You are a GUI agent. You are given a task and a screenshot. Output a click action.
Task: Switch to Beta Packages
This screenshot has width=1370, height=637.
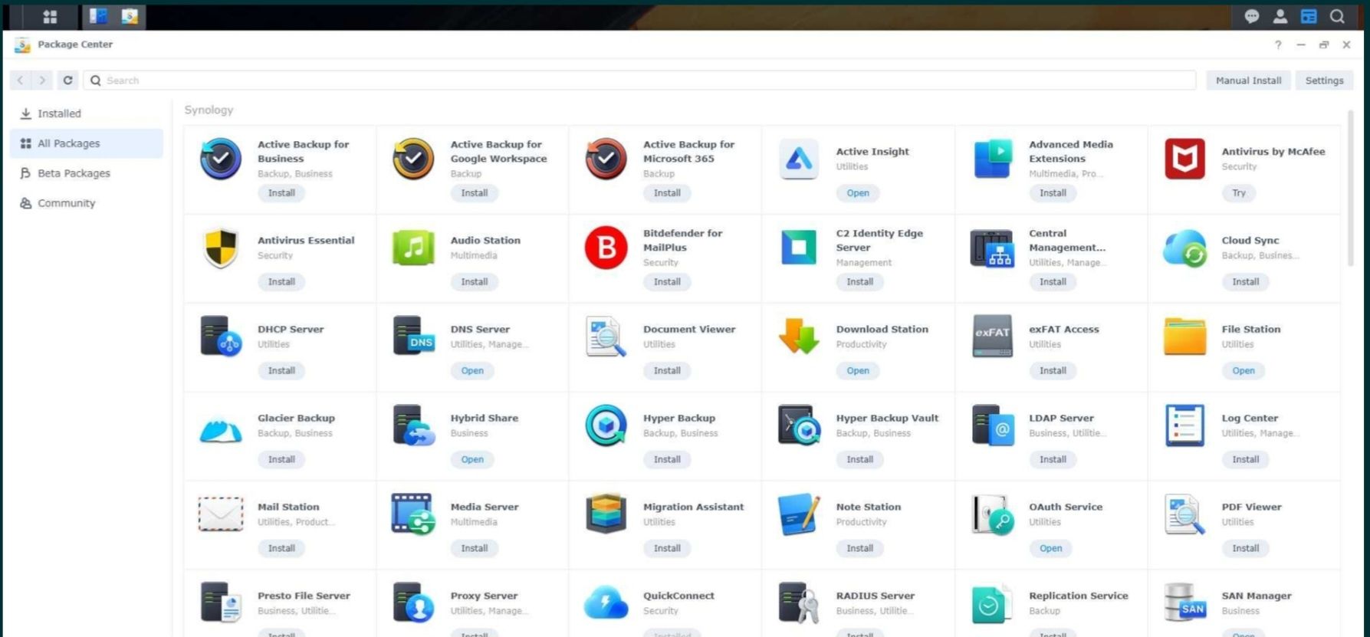click(x=87, y=173)
